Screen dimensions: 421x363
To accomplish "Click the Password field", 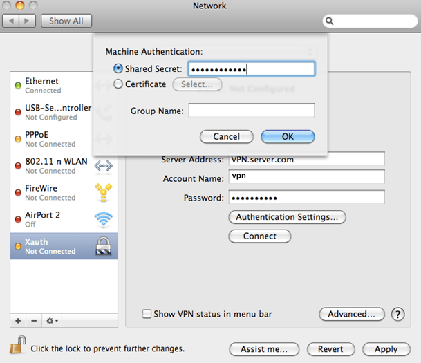I will pos(307,197).
